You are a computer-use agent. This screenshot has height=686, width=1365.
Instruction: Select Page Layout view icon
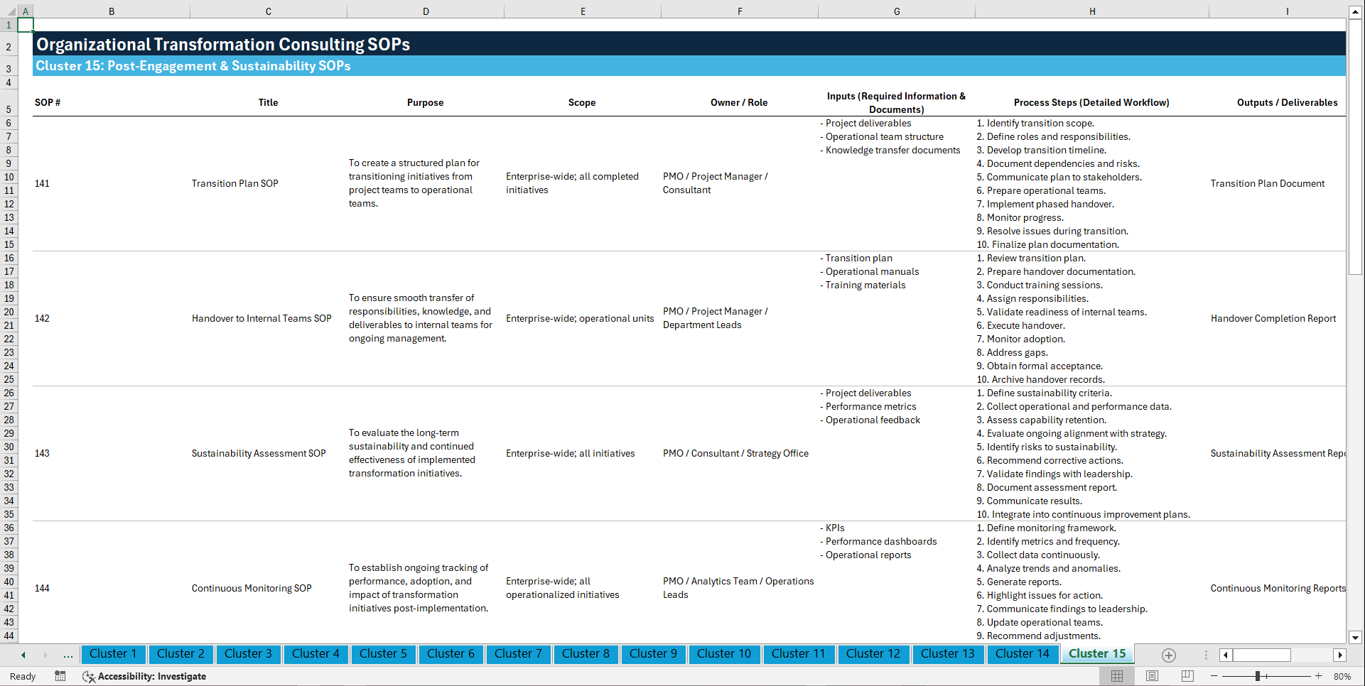click(1152, 676)
